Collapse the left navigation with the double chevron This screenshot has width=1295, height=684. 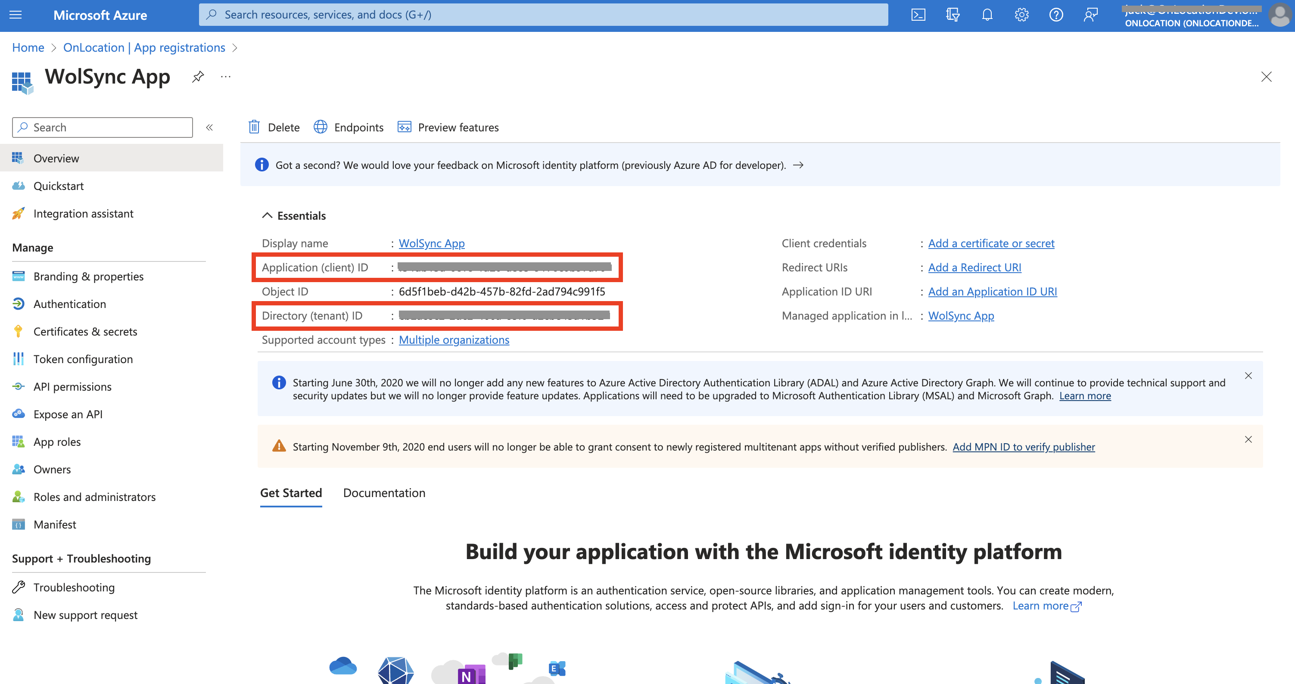(210, 127)
